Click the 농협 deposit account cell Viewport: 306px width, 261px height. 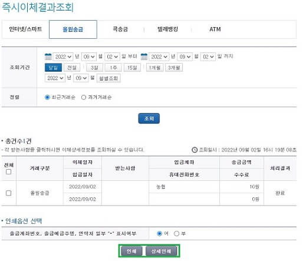pos(184,187)
